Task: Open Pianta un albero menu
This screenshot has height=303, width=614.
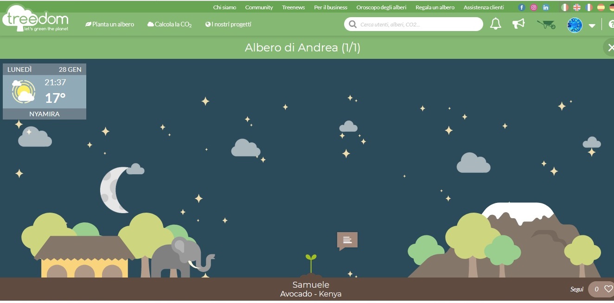Action: (x=110, y=24)
